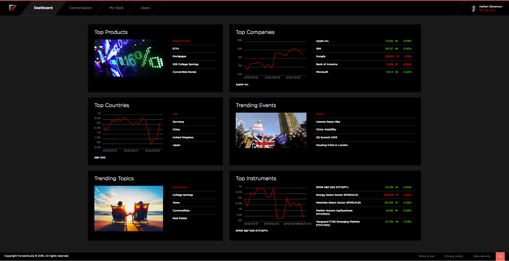This screenshot has width=509, height=261.
Task: Choose 529 College Savings product
Action: pos(193,64)
